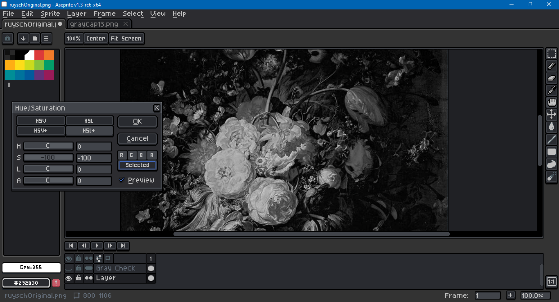Viewport: 559px width, 302px height.
Task: Choose the HSL+ mode button
Action: click(x=89, y=131)
